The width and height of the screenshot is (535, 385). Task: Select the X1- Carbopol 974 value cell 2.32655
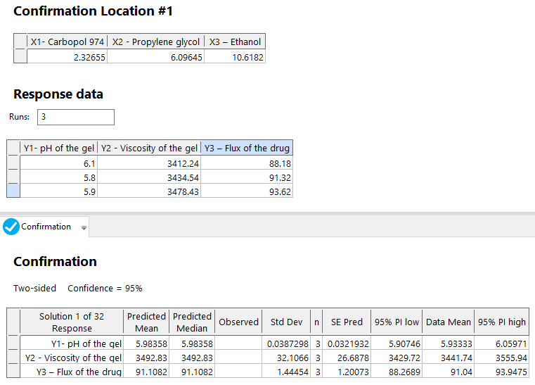(x=67, y=57)
